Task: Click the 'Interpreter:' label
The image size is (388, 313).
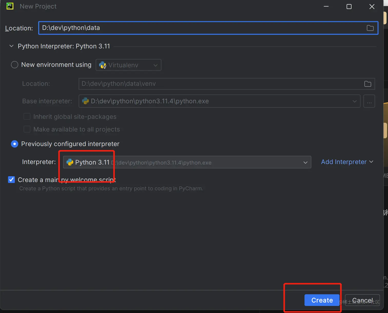Action: pyautogui.click(x=39, y=162)
